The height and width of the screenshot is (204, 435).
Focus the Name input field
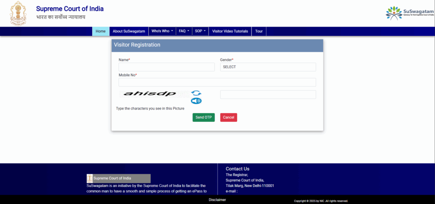(x=167, y=67)
